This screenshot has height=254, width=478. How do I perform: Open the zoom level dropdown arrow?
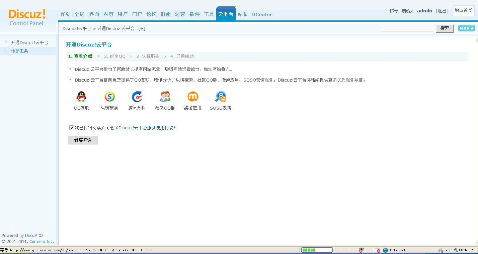[x=472, y=250]
